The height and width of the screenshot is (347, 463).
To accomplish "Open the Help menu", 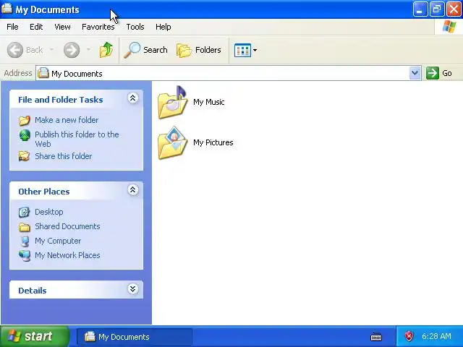I will (163, 27).
